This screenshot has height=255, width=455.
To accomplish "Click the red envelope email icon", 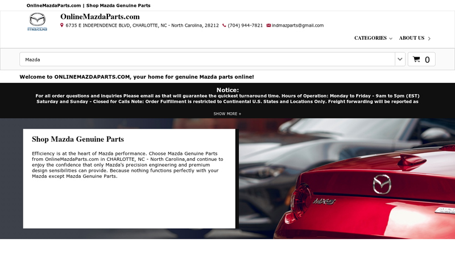I will coord(268,25).
